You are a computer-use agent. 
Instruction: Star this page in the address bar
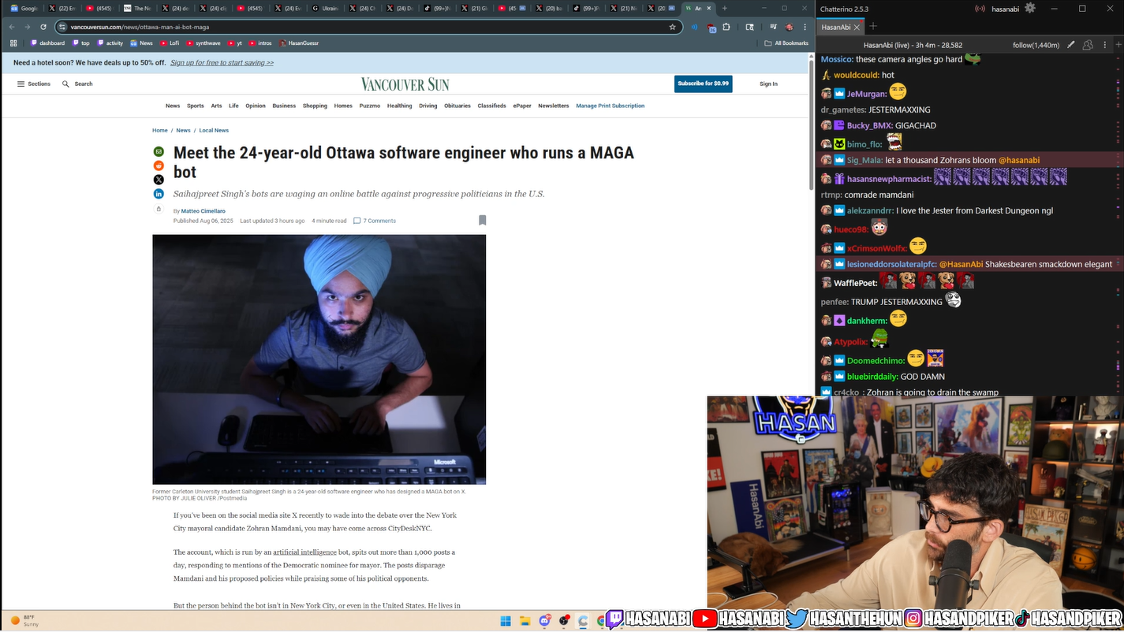(x=672, y=27)
